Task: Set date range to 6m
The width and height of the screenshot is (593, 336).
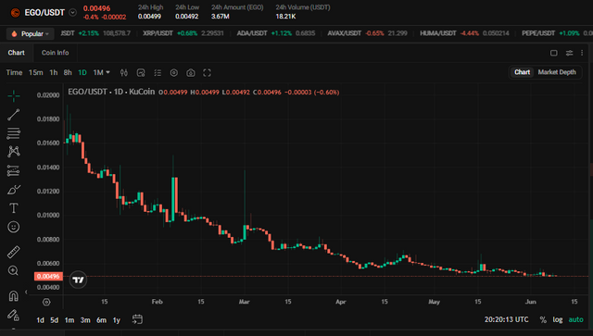Action: (x=101, y=320)
